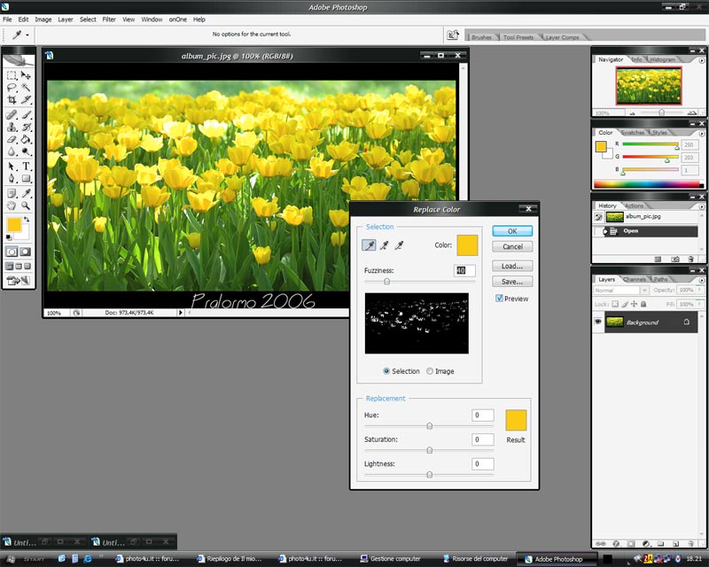
Task: Click the Fuzziness value field
Action: click(x=465, y=270)
